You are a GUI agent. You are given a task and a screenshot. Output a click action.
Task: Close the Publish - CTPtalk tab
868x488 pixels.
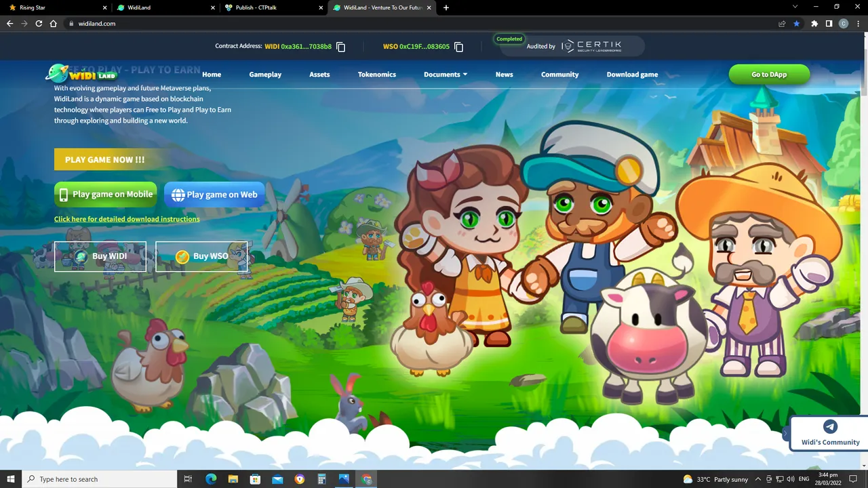click(x=321, y=7)
